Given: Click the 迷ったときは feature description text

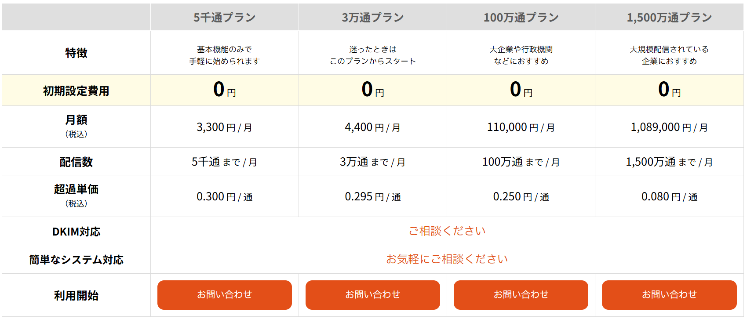Looking at the screenshot, I should tap(372, 50).
